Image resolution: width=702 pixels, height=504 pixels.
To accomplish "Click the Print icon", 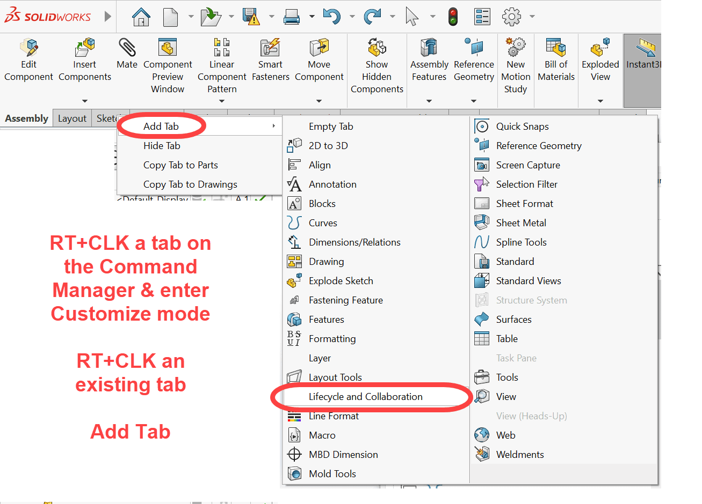I will (292, 17).
